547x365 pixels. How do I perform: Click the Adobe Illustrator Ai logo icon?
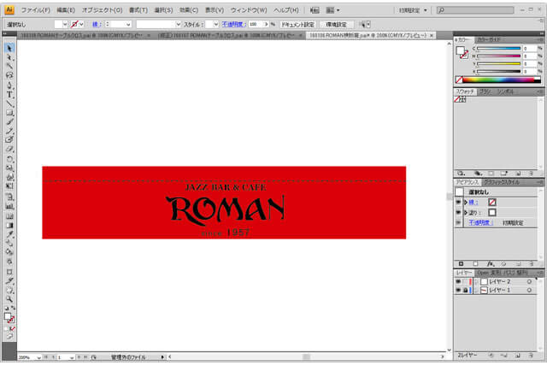(x=9, y=9)
